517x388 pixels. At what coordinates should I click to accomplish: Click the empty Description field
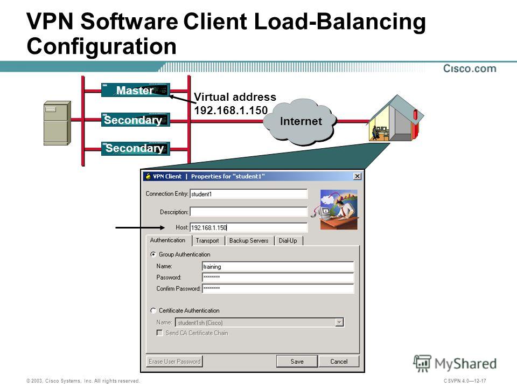click(249, 212)
